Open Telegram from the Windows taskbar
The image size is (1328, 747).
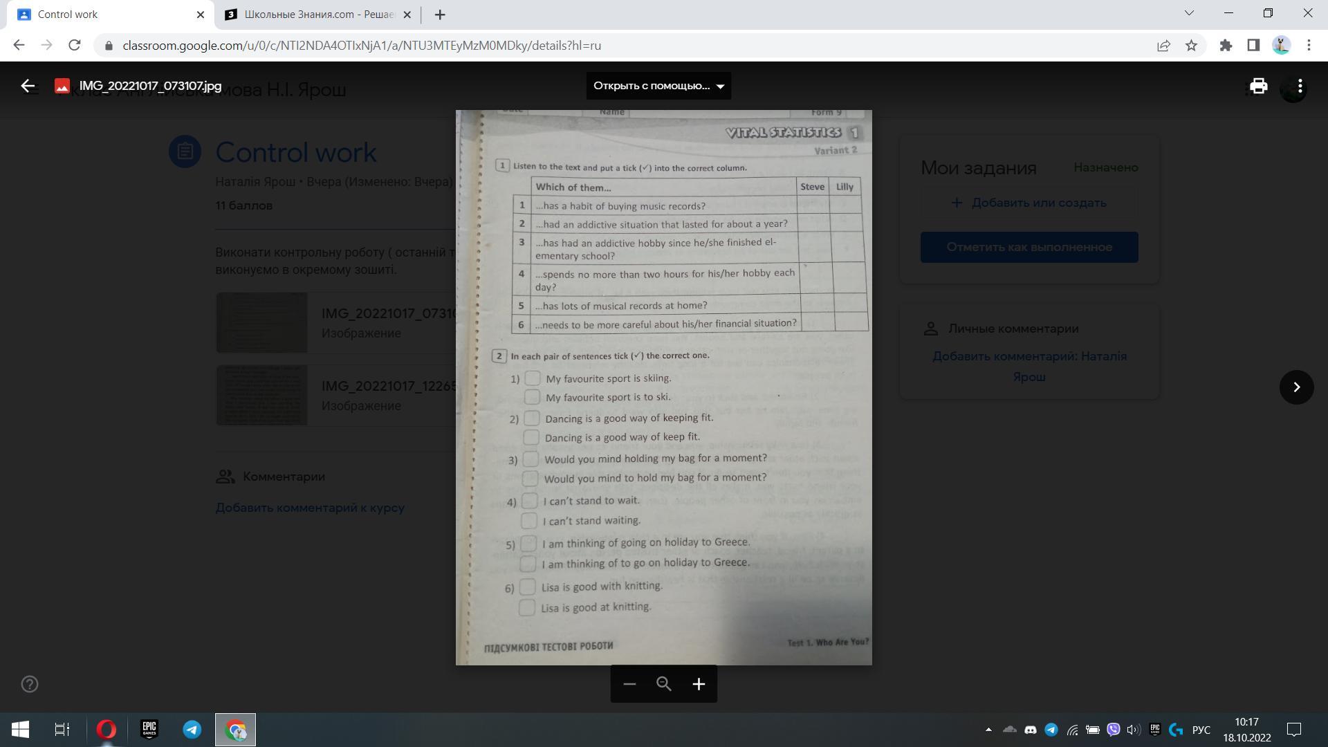(192, 730)
